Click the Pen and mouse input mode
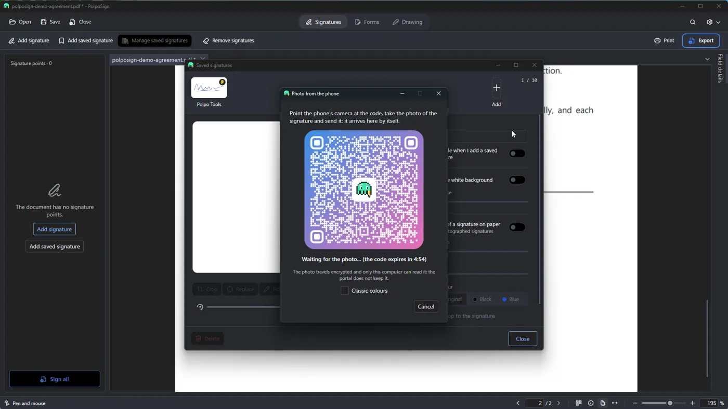Image resolution: width=728 pixels, height=409 pixels. point(25,403)
